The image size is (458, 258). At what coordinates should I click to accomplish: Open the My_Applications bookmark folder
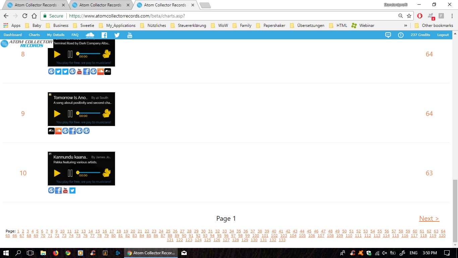coord(117,26)
